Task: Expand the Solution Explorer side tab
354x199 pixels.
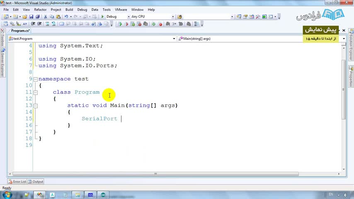Action: (x=351, y=45)
